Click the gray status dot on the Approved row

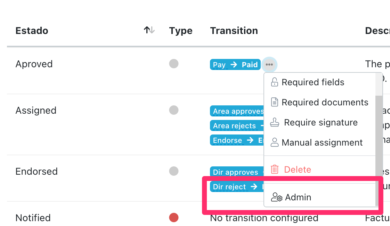tap(174, 63)
